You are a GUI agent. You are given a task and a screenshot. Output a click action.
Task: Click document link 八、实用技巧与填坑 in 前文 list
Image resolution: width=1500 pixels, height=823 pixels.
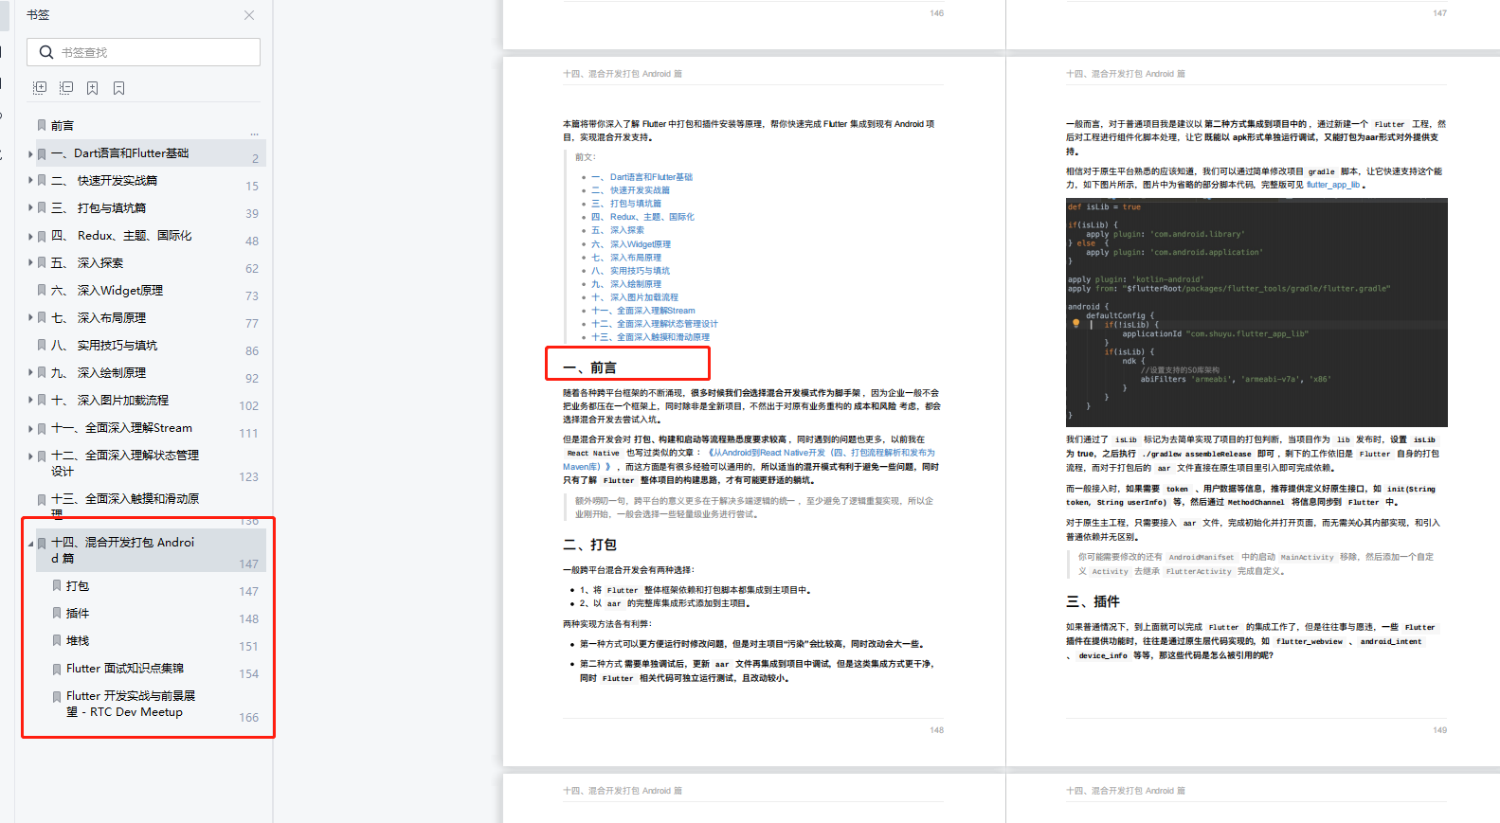(630, 271)
